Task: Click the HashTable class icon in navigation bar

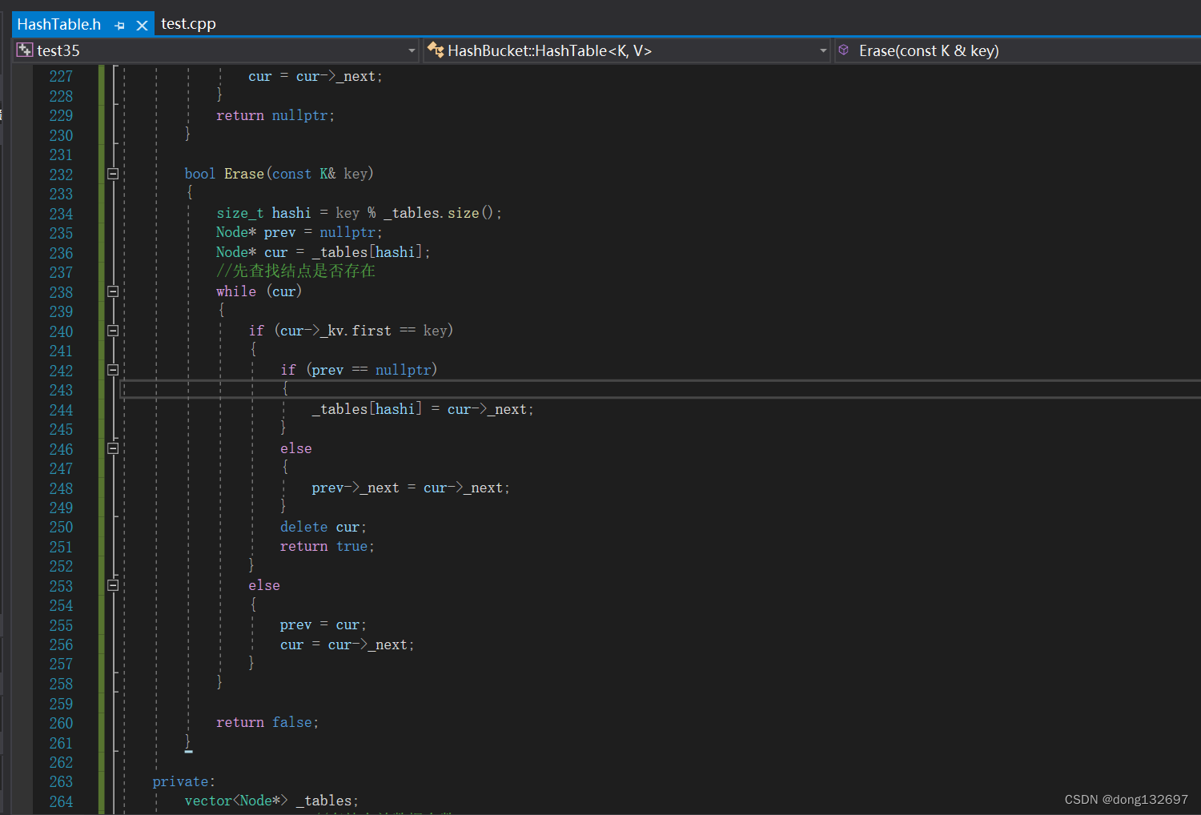Action: pos(436,50)
